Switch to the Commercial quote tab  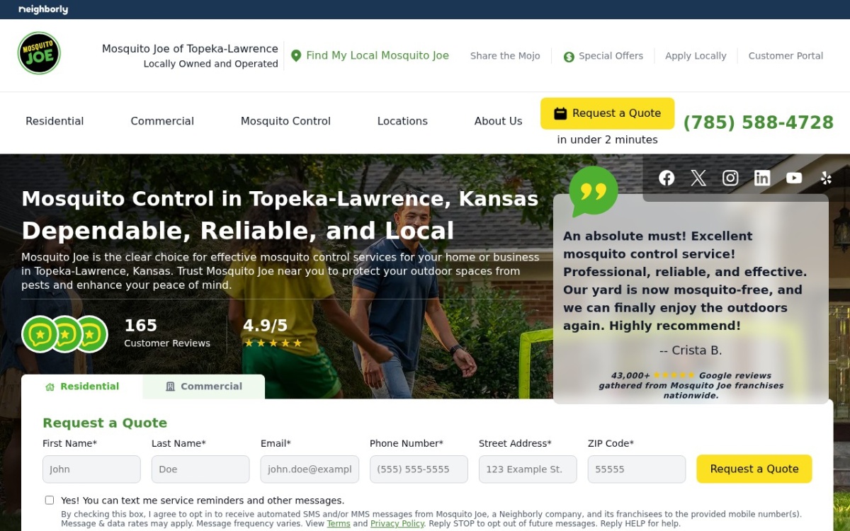tap(204, 387)
